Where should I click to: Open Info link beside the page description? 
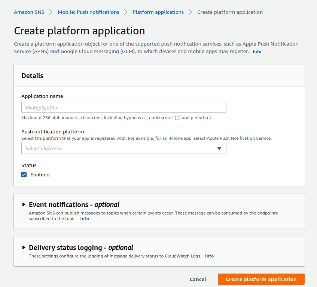pyautogui.click(x=257, y=52)
